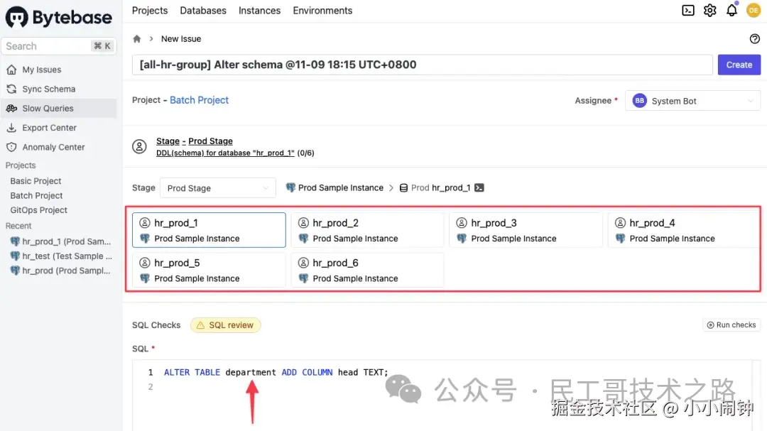Click the Prod Stage heading link

click(210, 141)
